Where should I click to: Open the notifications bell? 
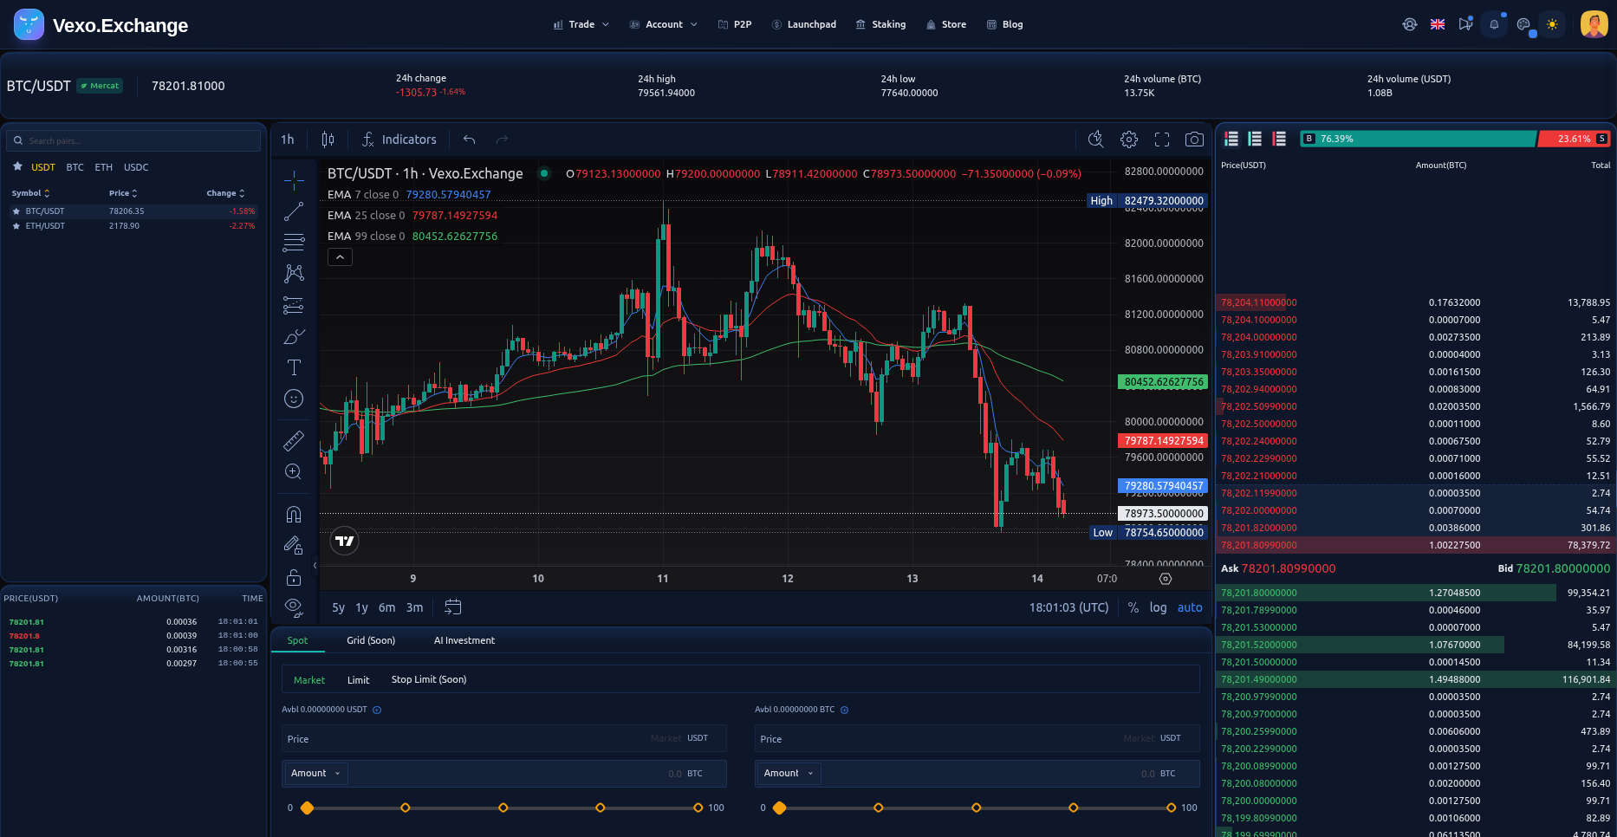1494,24
